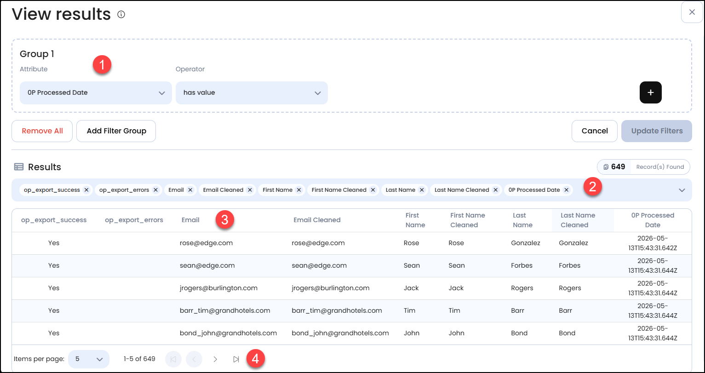The height and width of the screenshot is (373, 705).
Task: Click the Cancel button
Action: (595, 131)
